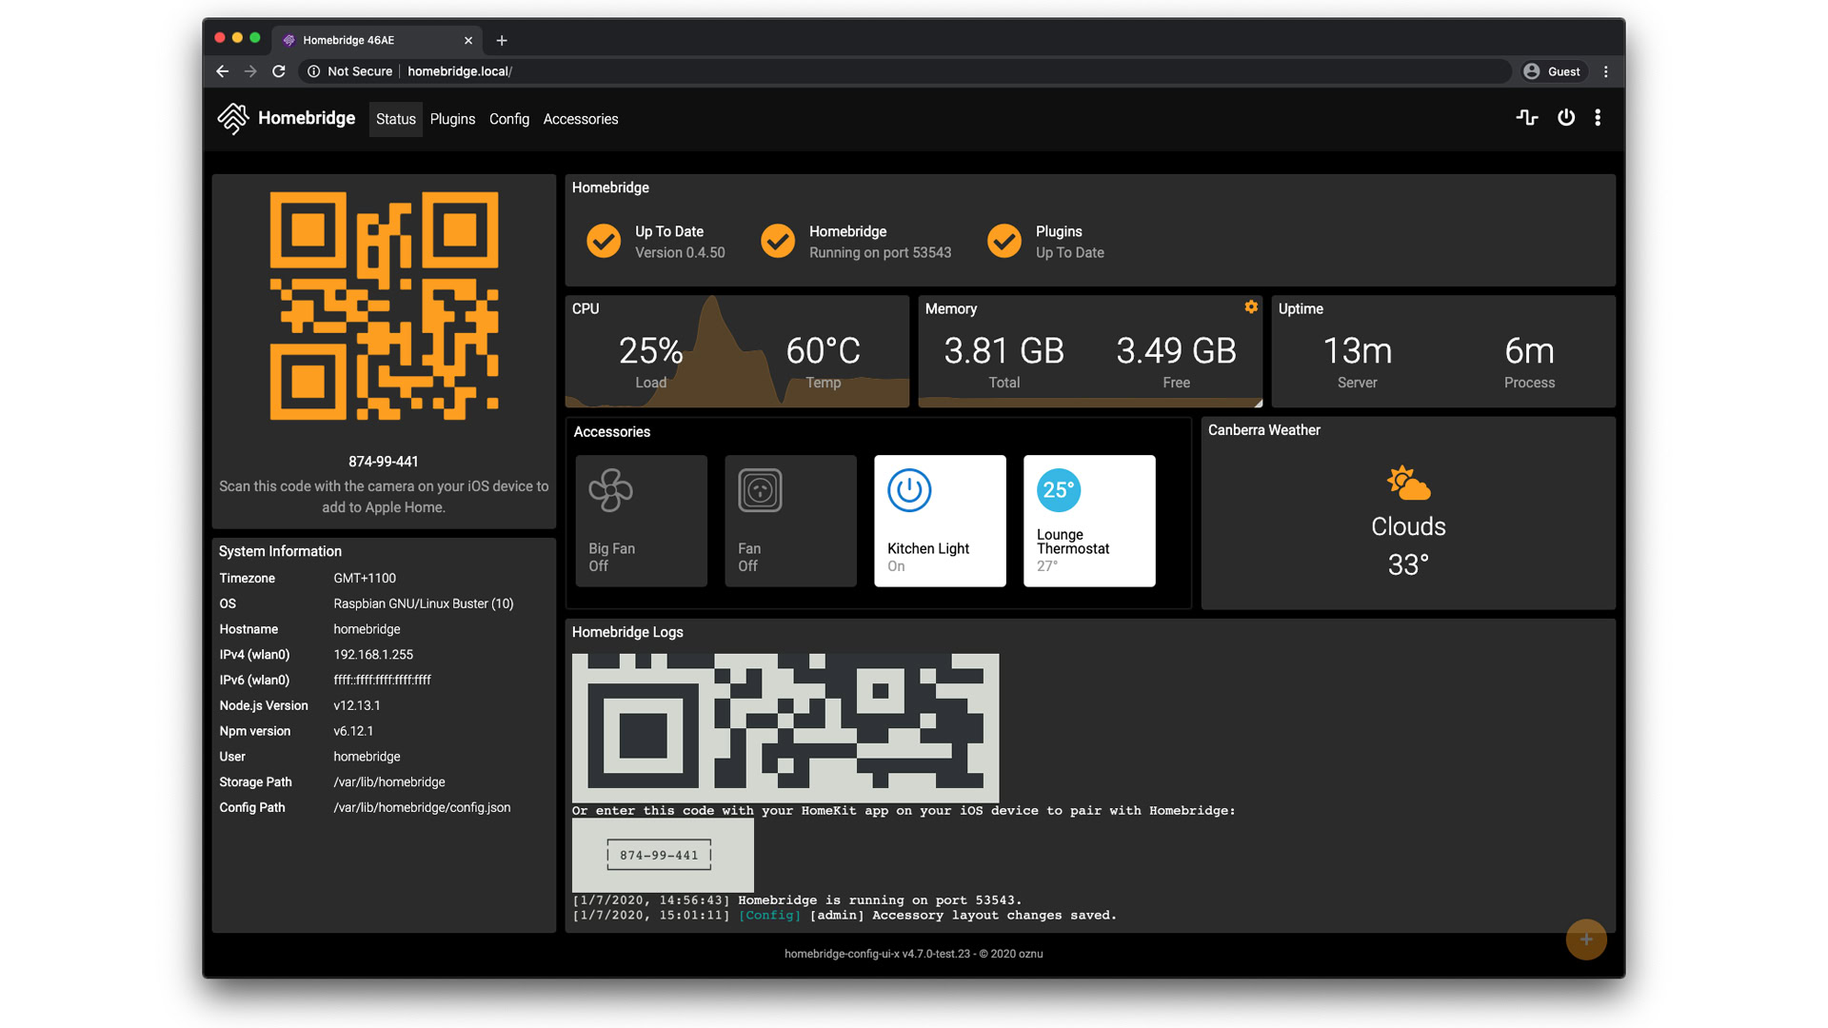Viewport: 1828px width, 1028px height.
Task: Click the browser back arrow
Action: 223,71
